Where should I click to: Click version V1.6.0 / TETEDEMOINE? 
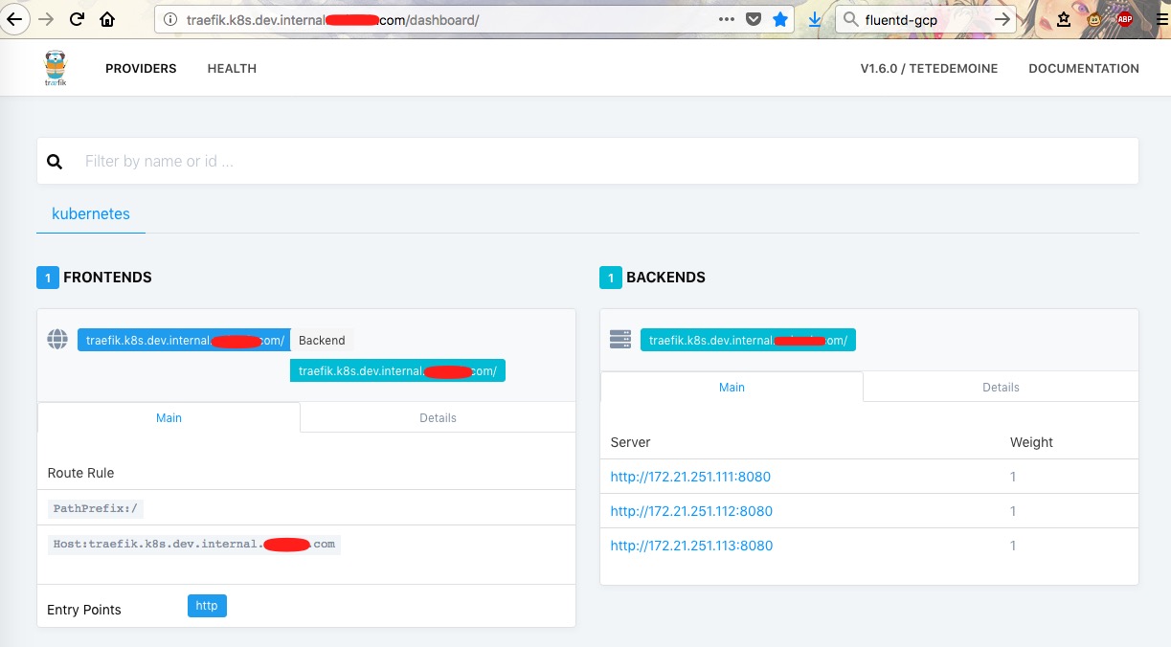[929, 69]
